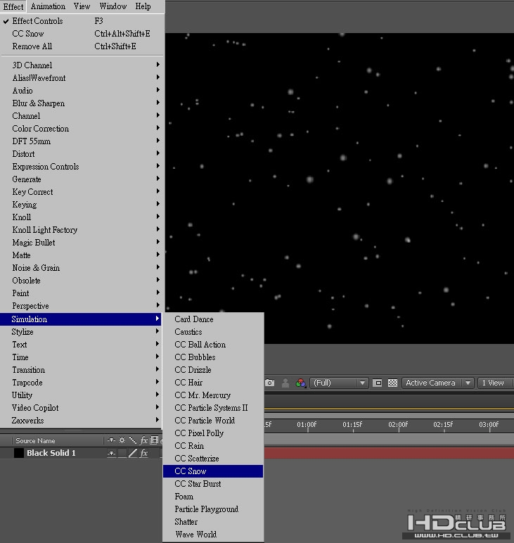The image size is (514, 543).
Task: Toggle fx effects switch on Black Solid 1
Action: click(x=143, y=453)
